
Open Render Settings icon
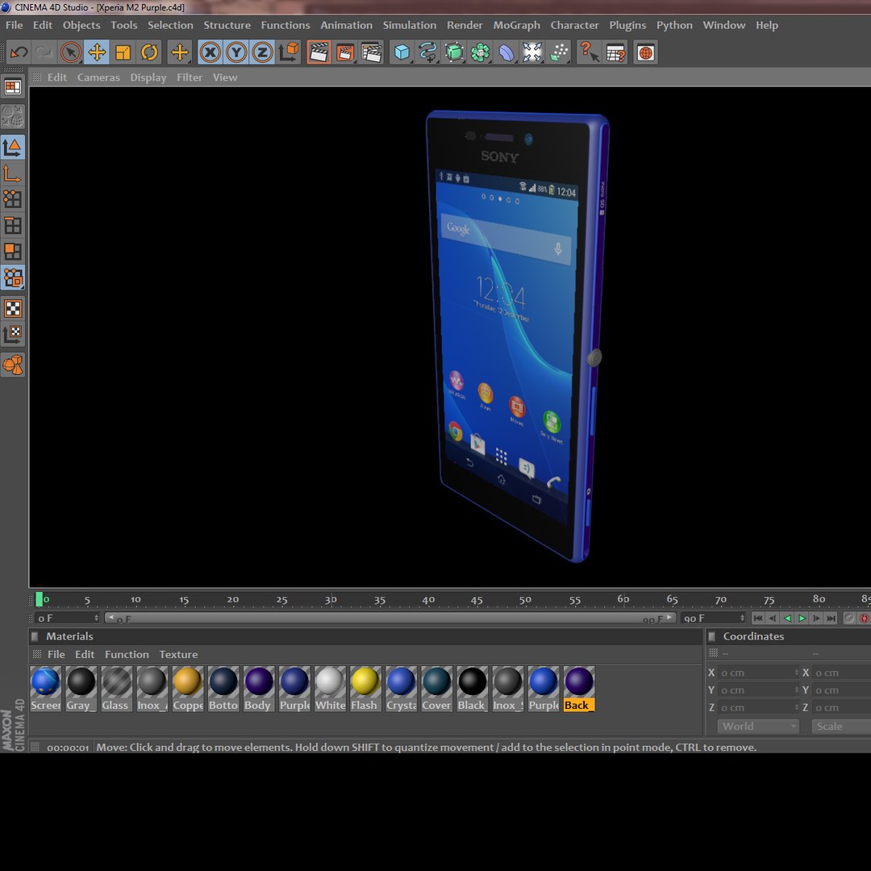tap(371, 52)
